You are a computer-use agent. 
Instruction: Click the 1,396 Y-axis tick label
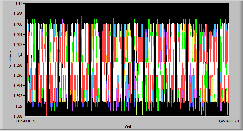tap(18, 75)
